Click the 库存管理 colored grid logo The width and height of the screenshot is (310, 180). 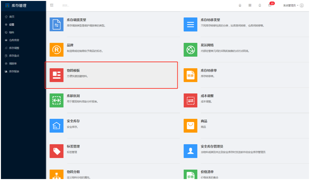pyautogui.click(x=7, y=5)
